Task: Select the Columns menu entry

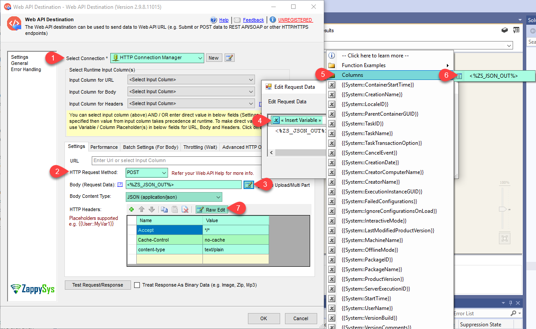Action: tap(390, 75)
